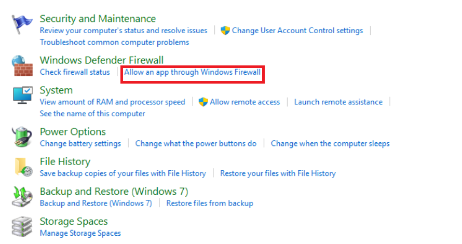Open Change User Account Control settings
The image size is (462, 244).
pyautogui.click(x=297, y=31)
